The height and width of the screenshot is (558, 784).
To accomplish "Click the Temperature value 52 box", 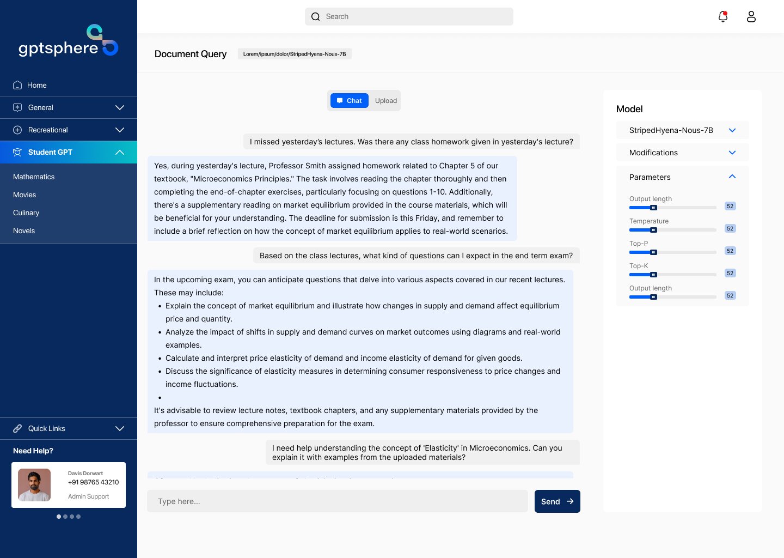I will 730,228.
